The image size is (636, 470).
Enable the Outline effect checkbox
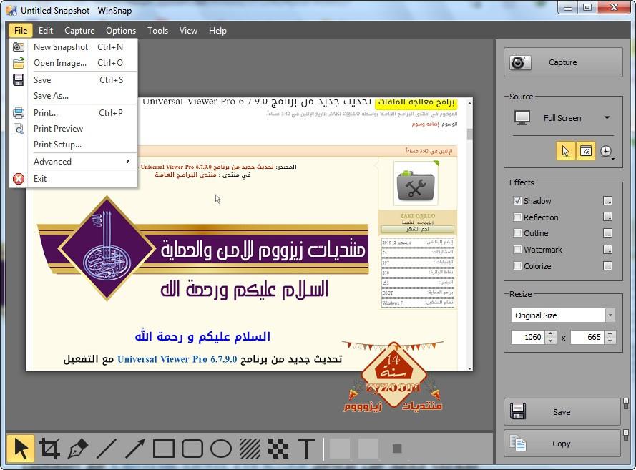pyautogui.click(x=517, y=233)
